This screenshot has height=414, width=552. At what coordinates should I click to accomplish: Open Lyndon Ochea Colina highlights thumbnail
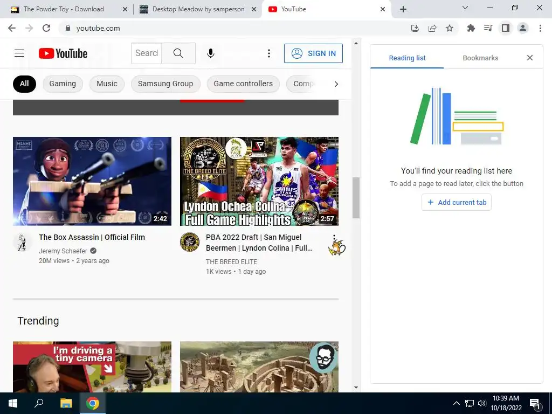(259, 181)
